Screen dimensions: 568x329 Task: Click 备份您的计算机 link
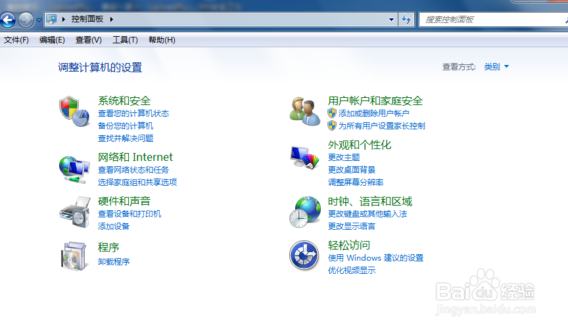126,126
